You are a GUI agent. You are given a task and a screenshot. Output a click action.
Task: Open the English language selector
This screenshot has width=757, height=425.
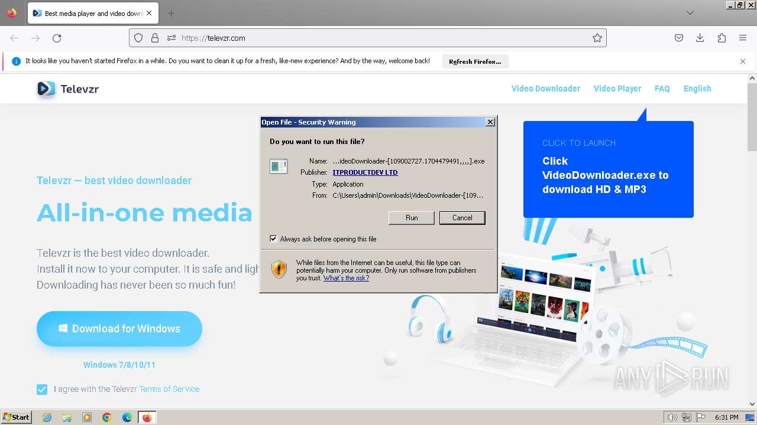(x=697, y=89)
